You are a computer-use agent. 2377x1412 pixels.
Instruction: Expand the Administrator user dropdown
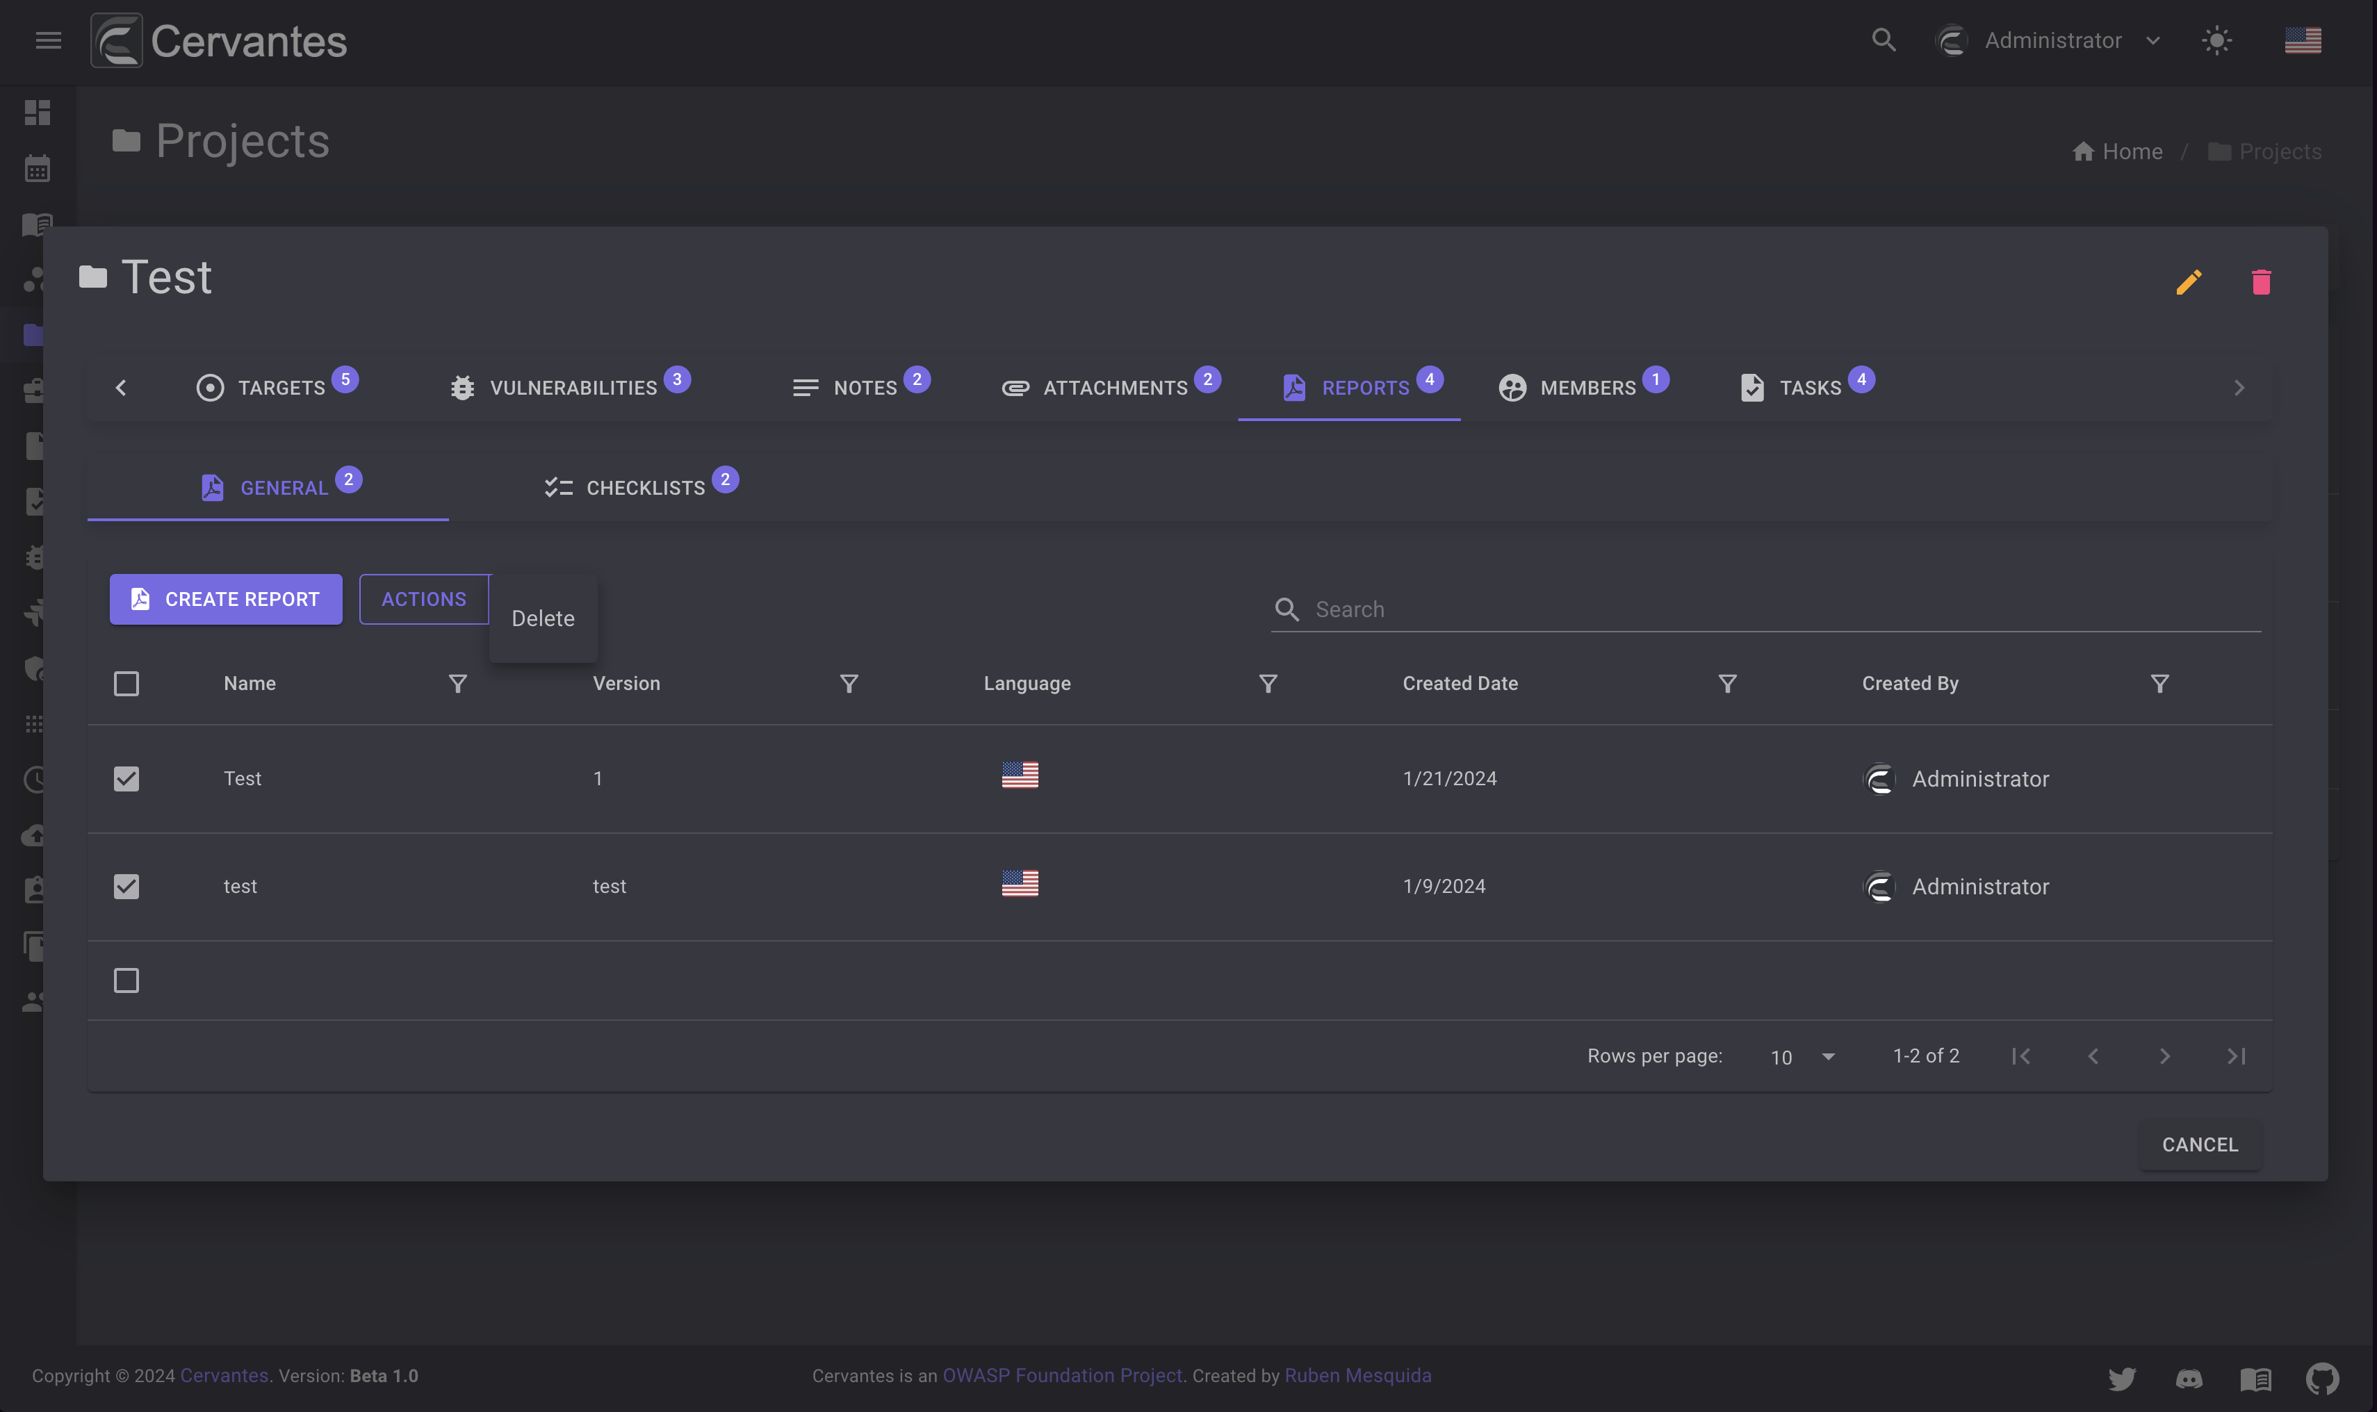pyautogui.click(x=2049, y=40)
